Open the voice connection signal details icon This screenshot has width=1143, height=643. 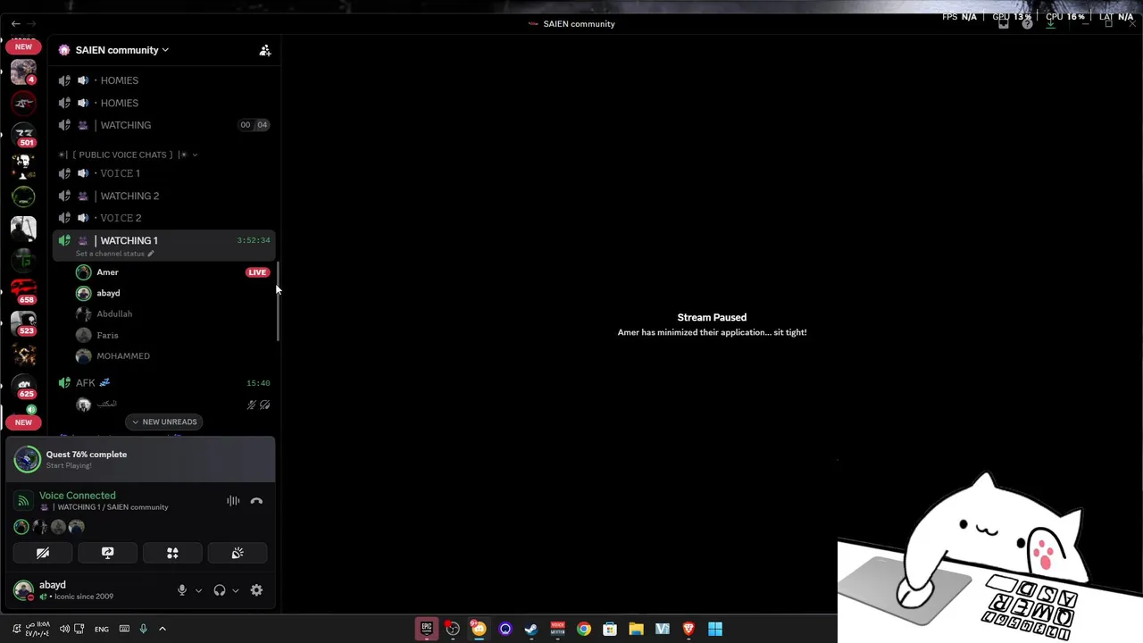point(24,501)
